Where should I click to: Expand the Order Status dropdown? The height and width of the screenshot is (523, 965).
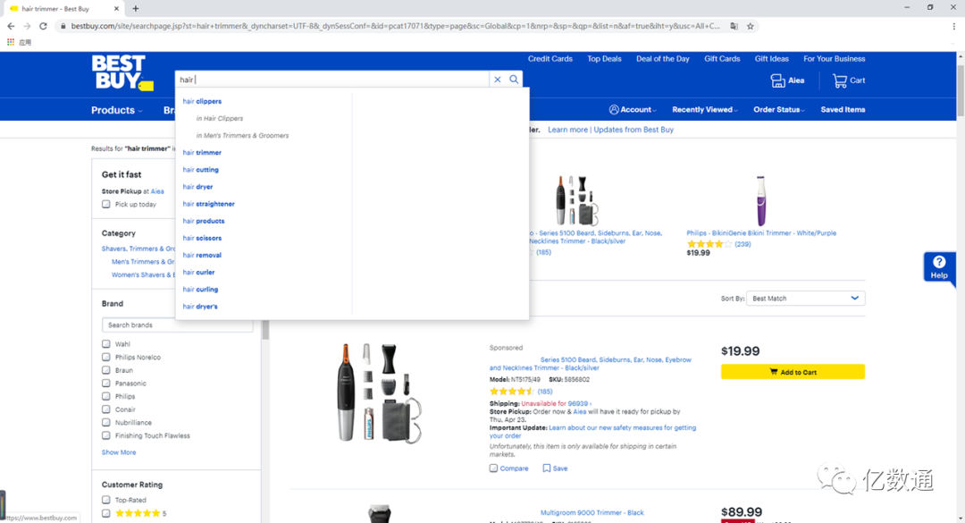tap(779, 110)
